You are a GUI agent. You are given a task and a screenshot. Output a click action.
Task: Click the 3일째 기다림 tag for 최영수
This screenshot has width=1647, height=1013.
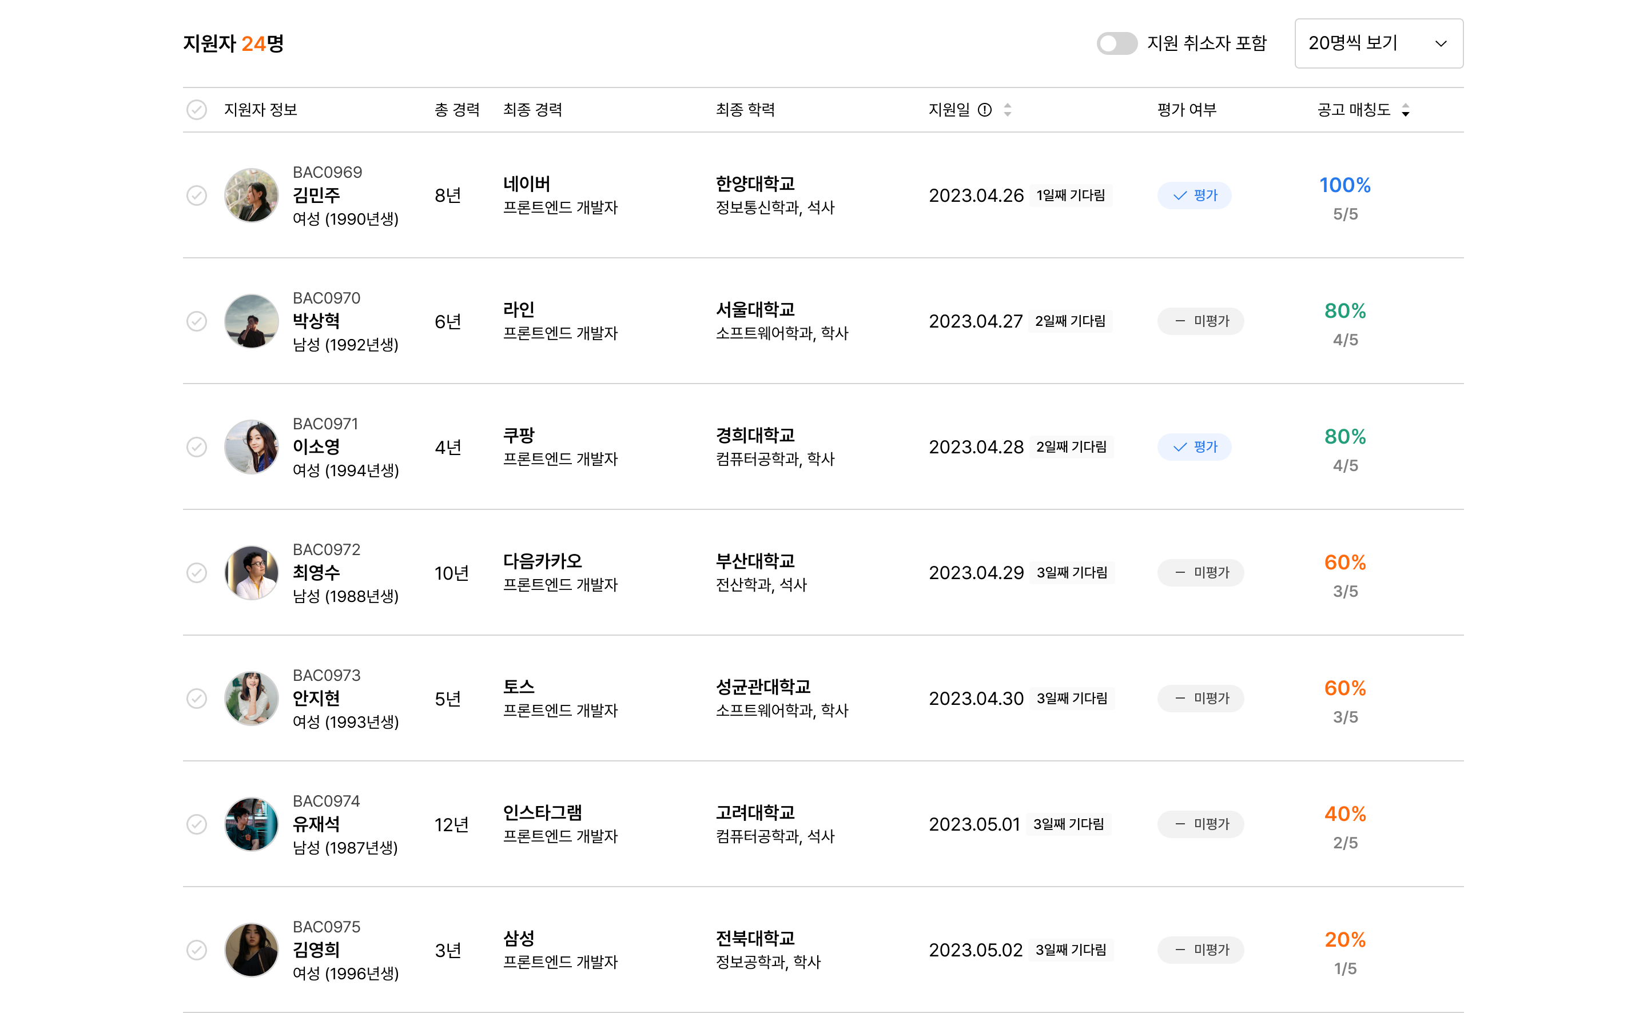point(1072,573)
